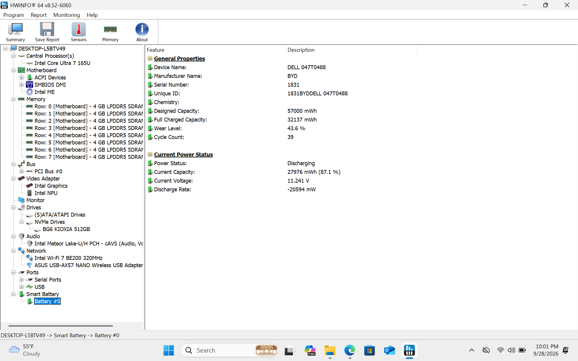This screenshot has width=578, height=361.
Task: Select the Intel Graphics card icon
Action: (x=30, y=186)
